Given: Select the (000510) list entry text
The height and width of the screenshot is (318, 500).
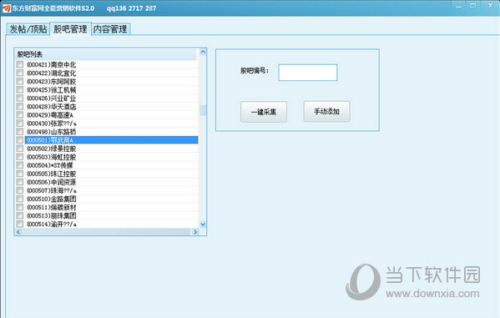Looking at the screenshot, I should click(x=52, y=199).
